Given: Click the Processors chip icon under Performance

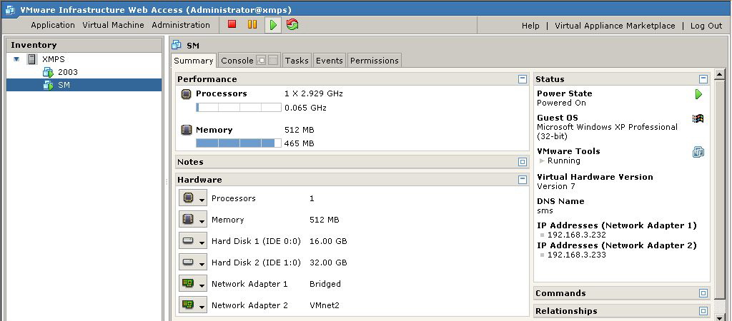Looking at the screenshot, I should pos(187,93).
